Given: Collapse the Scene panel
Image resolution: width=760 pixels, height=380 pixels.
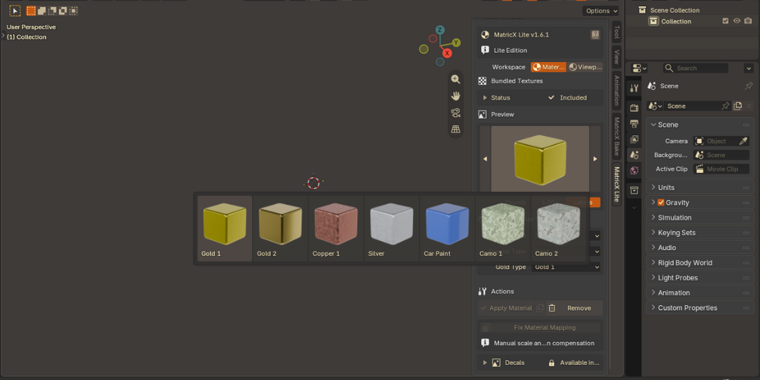Looking at the screenshot, I should click(x=700, y=125).
